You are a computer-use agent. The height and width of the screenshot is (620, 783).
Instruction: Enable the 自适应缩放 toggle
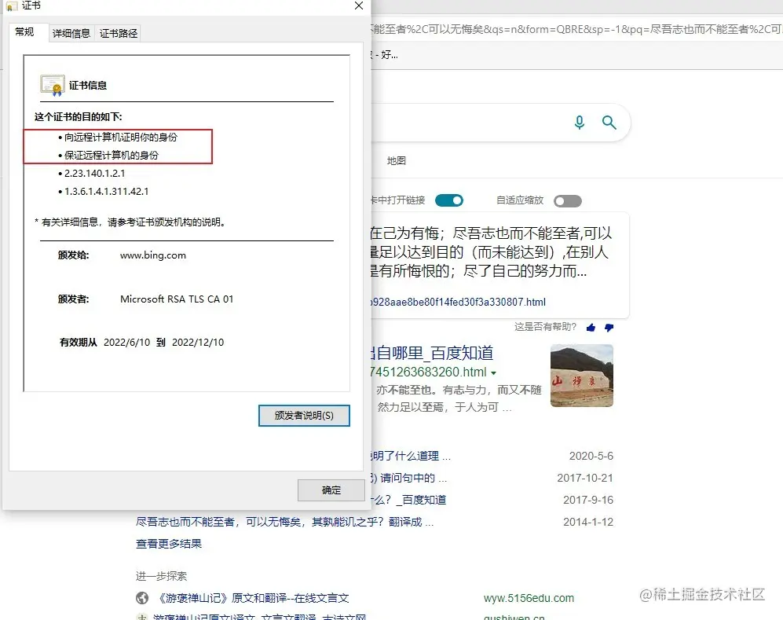[x=568, y=200]
